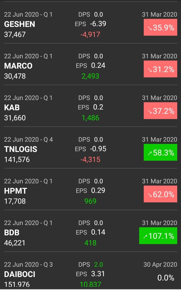Click DAIBOCI 30 Apr 2020 date

(x=160, y=264)
